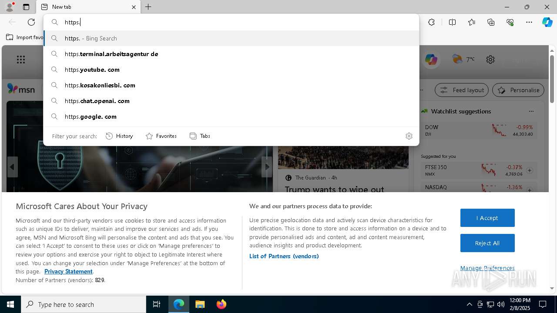Open notification center

point(543,304)
